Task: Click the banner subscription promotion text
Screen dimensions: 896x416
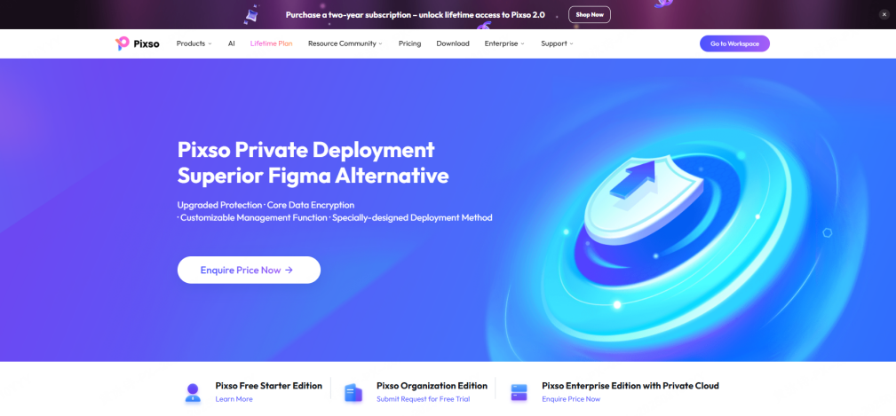Action: point(416,15)
